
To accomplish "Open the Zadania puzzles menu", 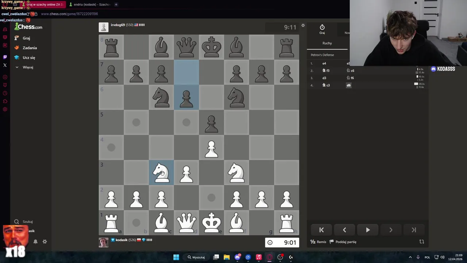I will point(26,48).
